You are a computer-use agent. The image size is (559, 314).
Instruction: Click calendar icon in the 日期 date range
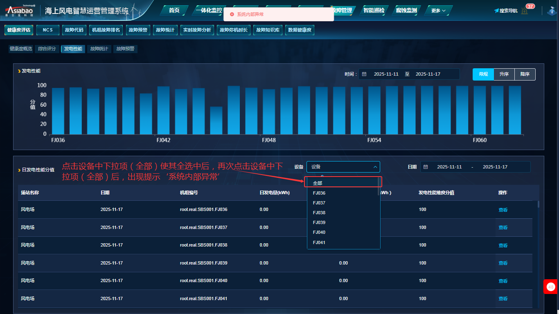426,167
